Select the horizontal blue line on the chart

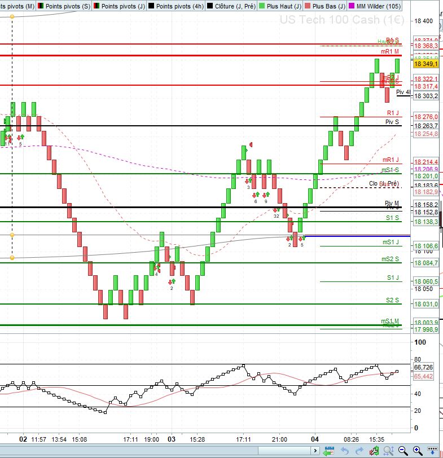[357, 236]
